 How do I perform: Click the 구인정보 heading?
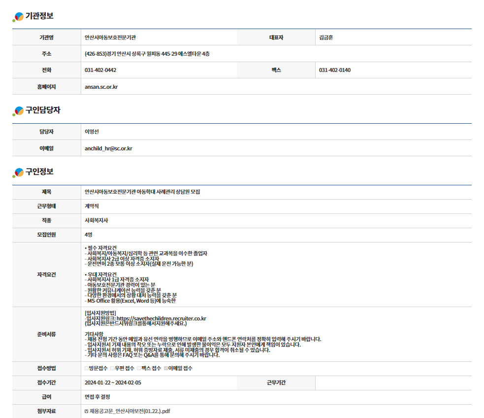click(39, 172)
